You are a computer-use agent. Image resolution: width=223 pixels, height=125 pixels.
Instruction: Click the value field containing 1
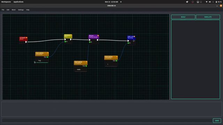click(111, 65)
